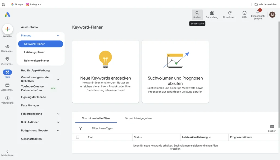Open YouTube-Creator-Partnerschaften
This screenshot has width=280, height=160.
coord(33,88)
